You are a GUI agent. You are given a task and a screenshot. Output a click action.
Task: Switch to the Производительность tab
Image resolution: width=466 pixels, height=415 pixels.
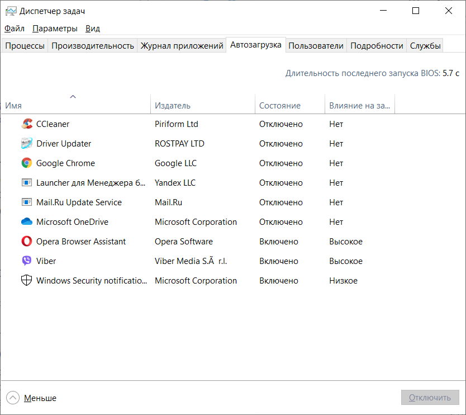93,46
